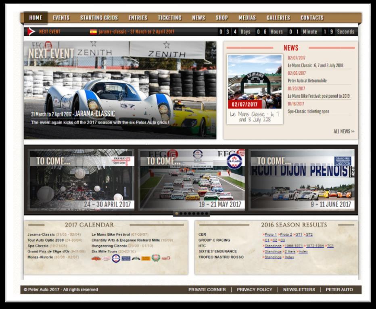The width and height of the screenshot is (376, 309).
Task: Click the red arrow Next Event icon
Action: pyautogui.click(x=31, y=31)
